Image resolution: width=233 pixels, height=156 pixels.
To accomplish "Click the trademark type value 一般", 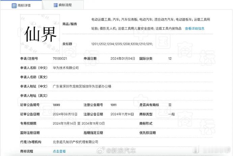I will coord(172,114).
